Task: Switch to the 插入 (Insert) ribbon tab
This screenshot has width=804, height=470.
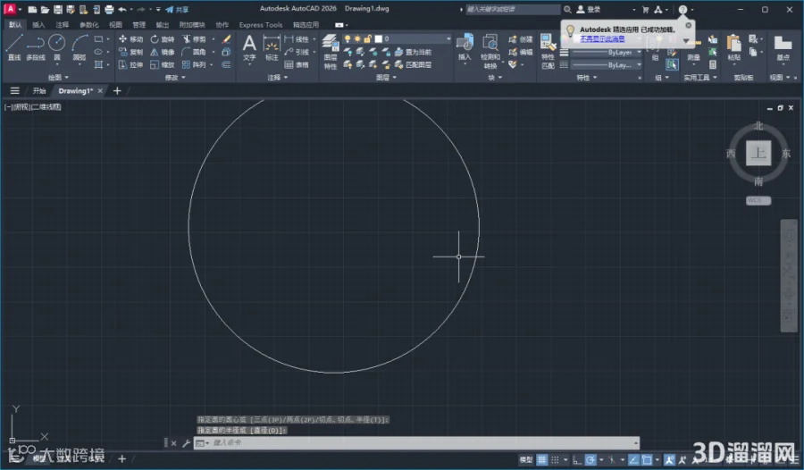Action: tap(38, 25)
